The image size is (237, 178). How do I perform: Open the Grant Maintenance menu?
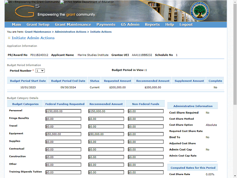pyautogui.click(x=73, y=25)
